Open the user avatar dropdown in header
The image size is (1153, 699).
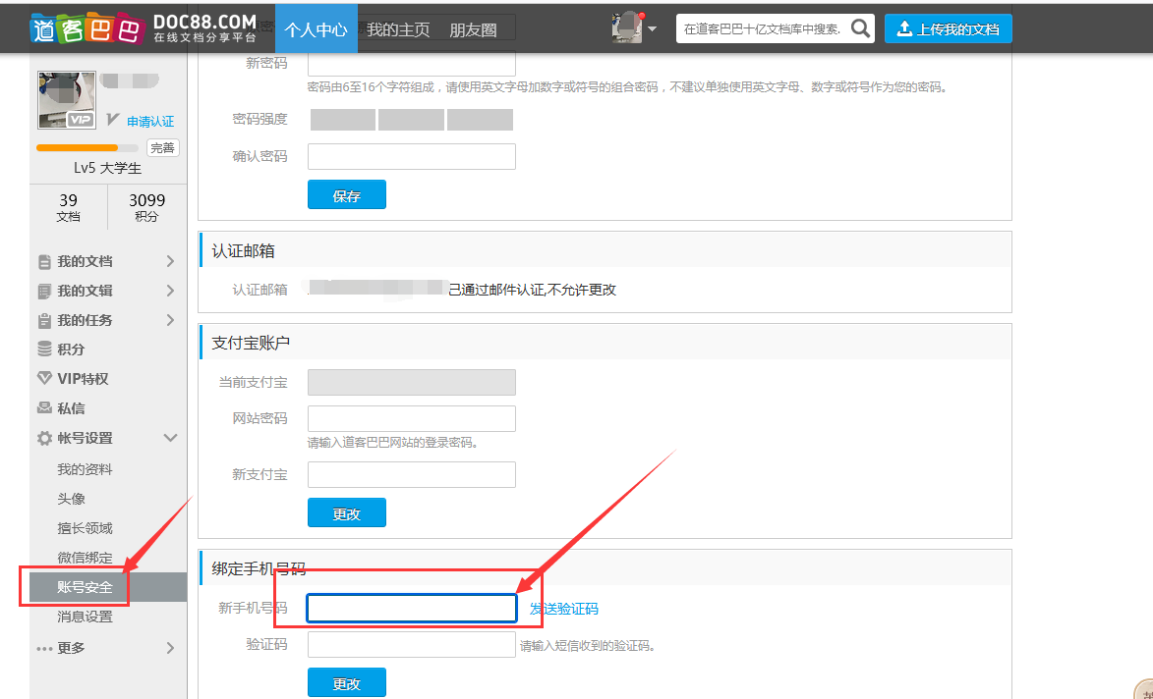click(634, 28)
